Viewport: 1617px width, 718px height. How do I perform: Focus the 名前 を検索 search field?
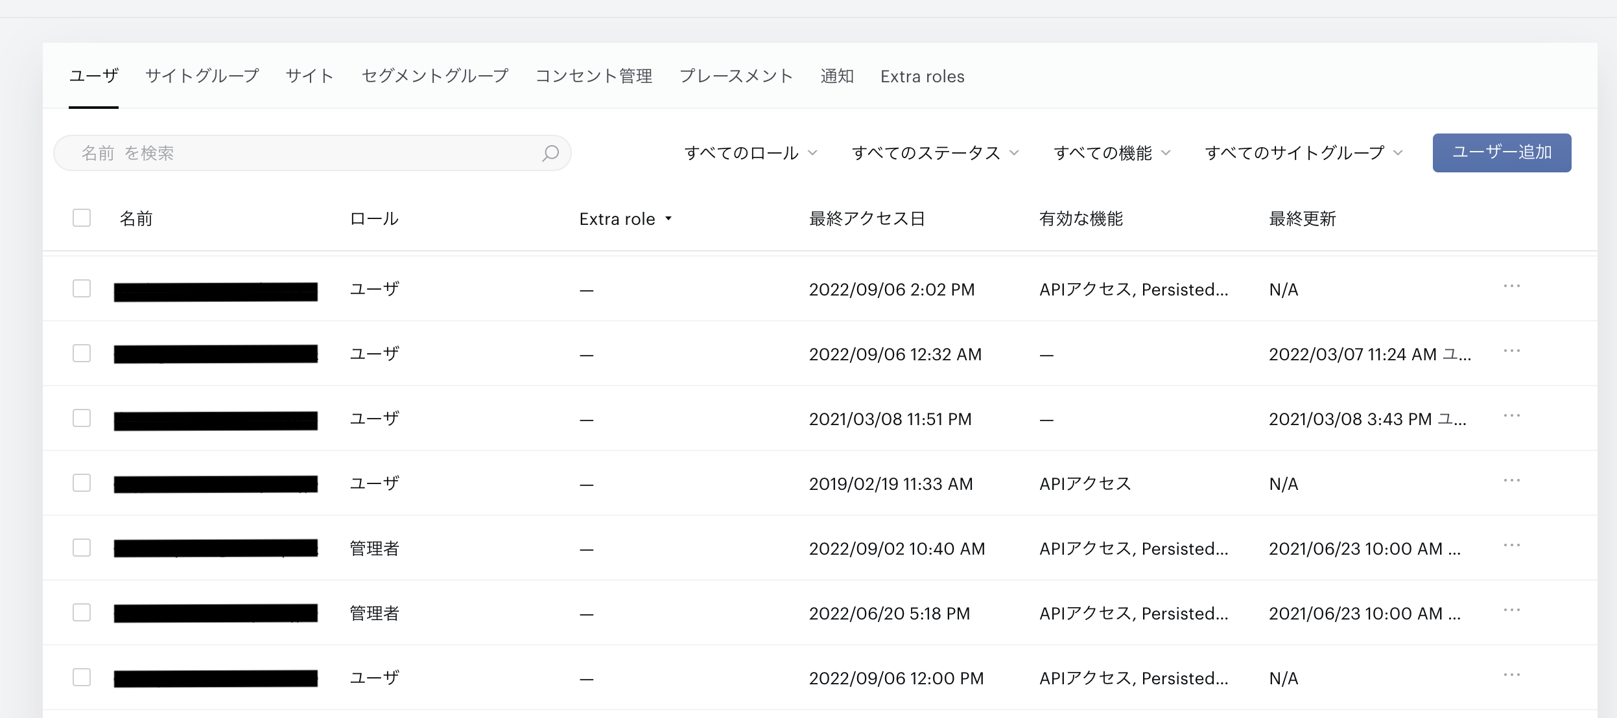tap(312, 153)
